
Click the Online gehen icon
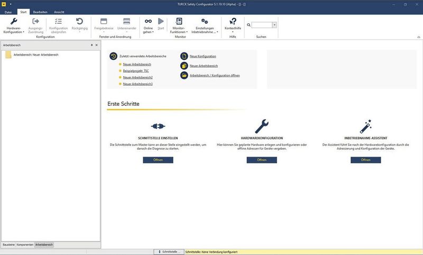click(148, 21)
